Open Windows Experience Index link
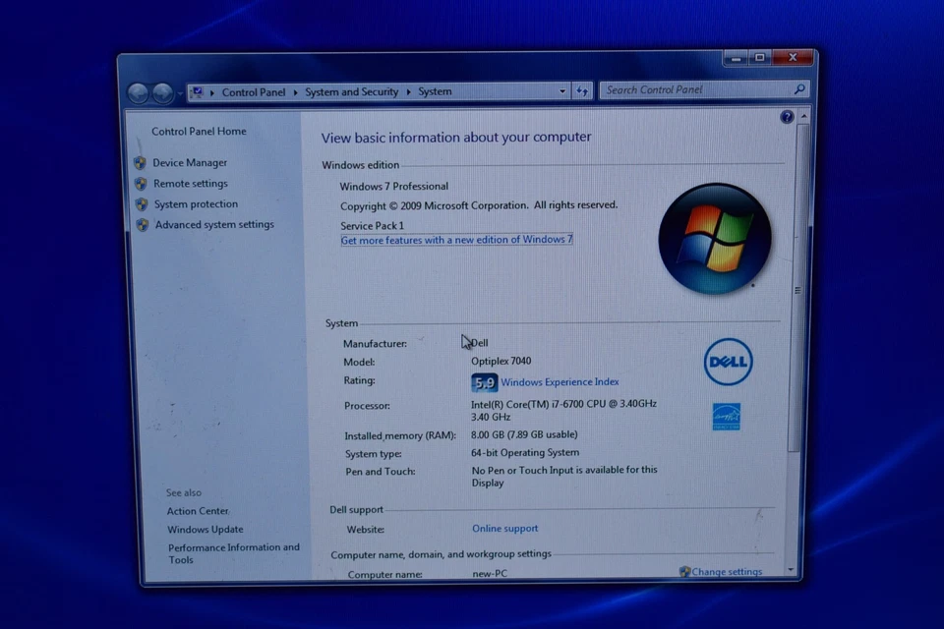 [560, 382]
